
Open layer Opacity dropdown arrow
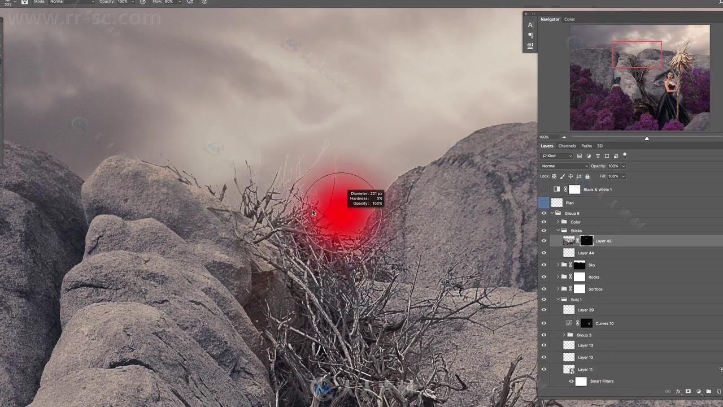[623, 166]
